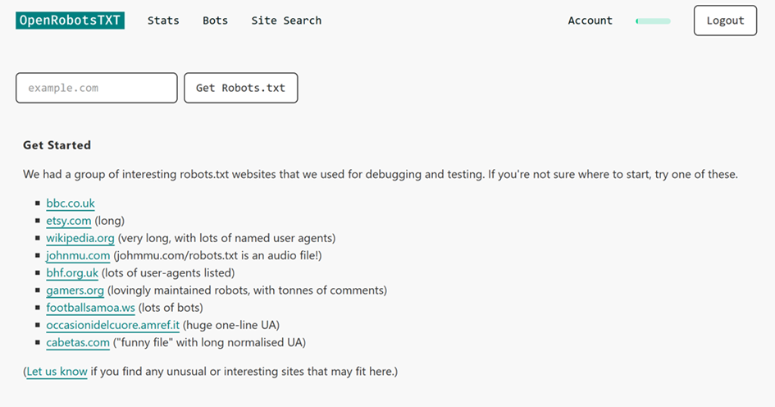The height and width of the screenshot is (407, 775).
Task: Open the footballsamoa.ws link
Action: [90, 308]
